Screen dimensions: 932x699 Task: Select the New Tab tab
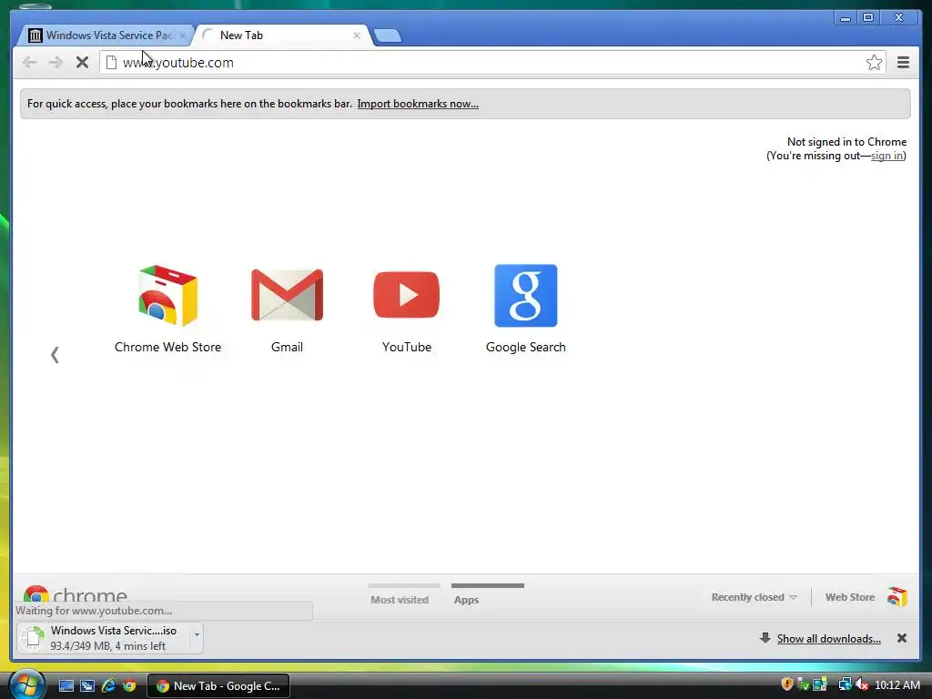pos(280,35)
